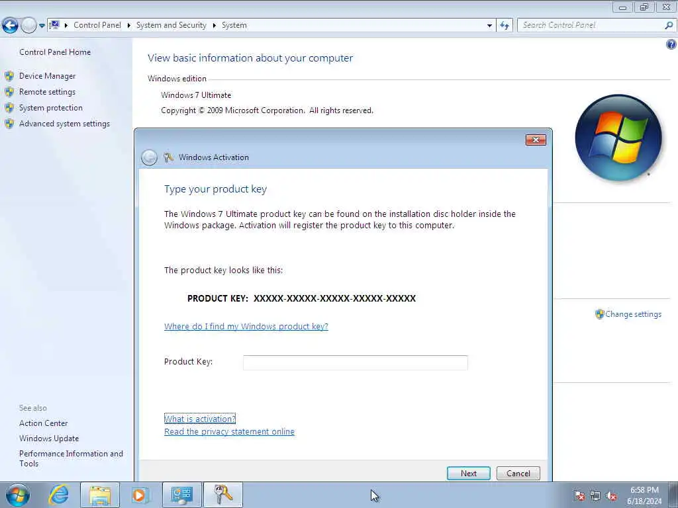
Task: Click shield icon beside Advanced system settings
Action: coord(9,124)
